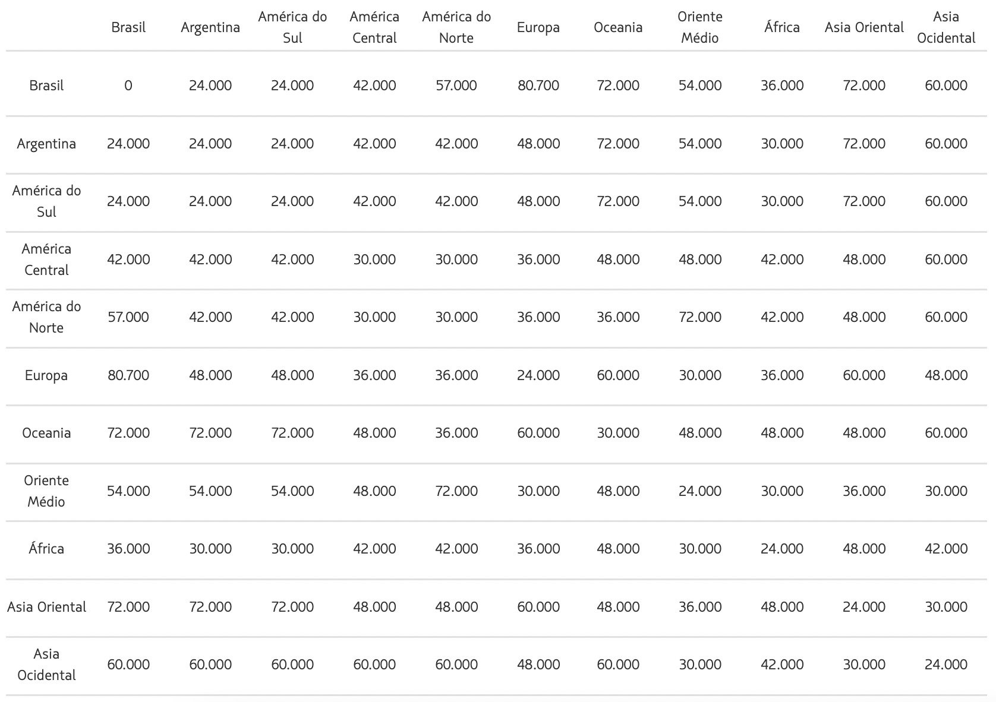
Task: Select 57.000 in Brasil row
Action: click(456, 86)
